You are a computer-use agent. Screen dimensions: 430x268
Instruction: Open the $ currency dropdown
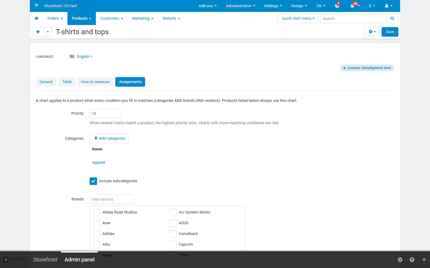pos(372,6)
